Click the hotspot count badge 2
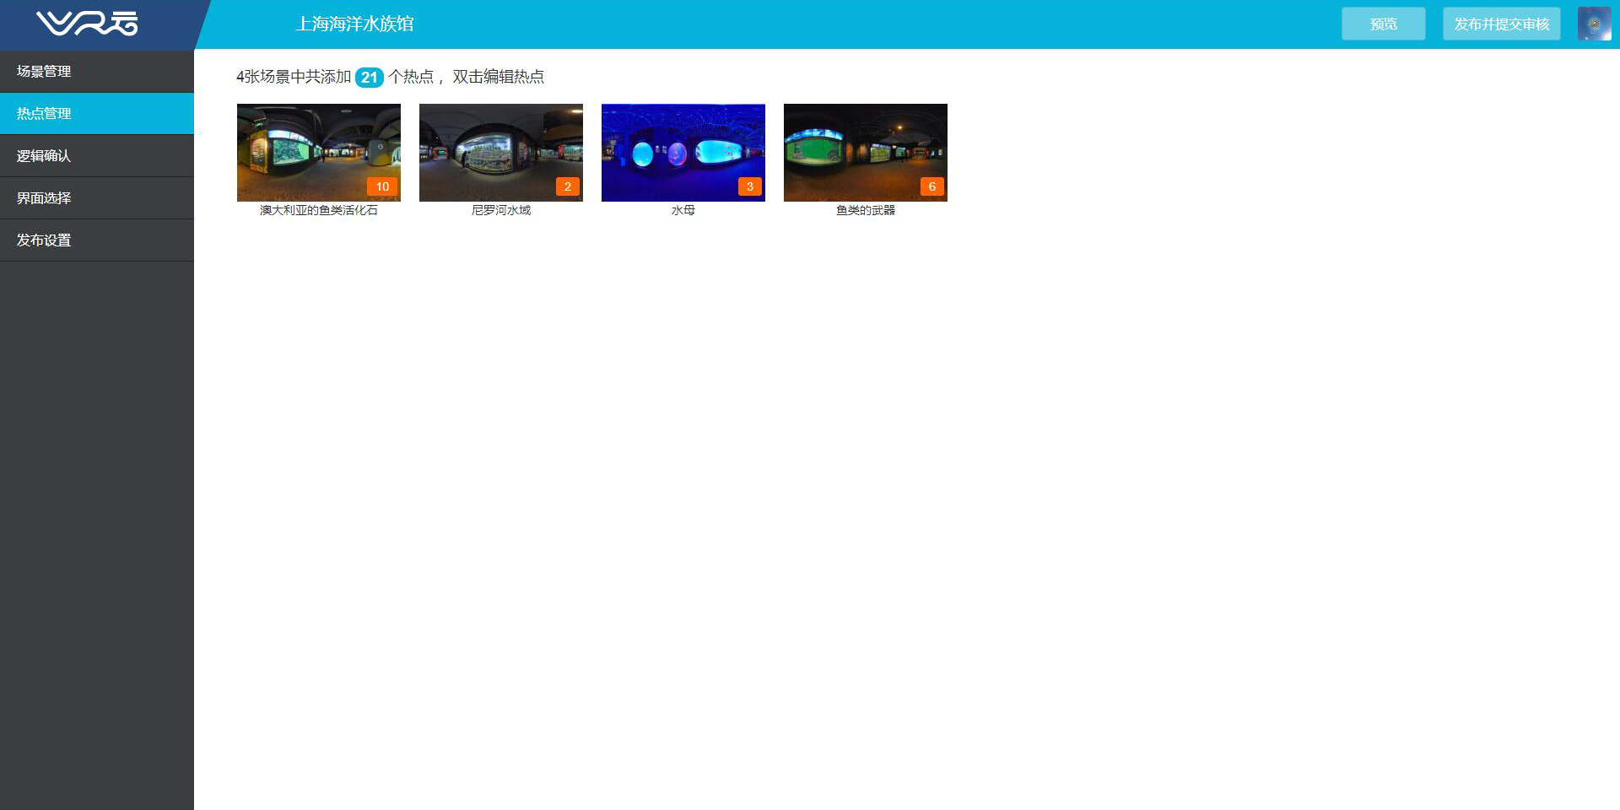 pyautogui.click(x=568, y=186)
